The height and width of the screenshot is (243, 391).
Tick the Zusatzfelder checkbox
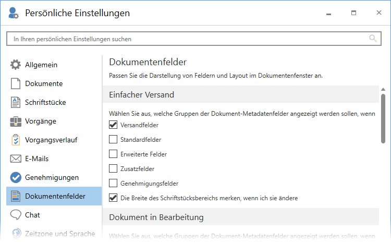click(x=113, y=168)
